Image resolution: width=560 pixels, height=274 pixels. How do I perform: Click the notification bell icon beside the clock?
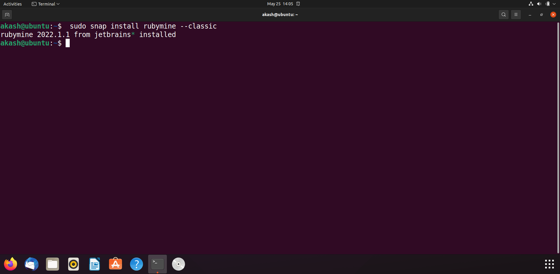(x=298, y=4)
